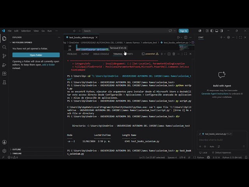
Task: Maximize the Chat panel
Action: click(240, 37)
